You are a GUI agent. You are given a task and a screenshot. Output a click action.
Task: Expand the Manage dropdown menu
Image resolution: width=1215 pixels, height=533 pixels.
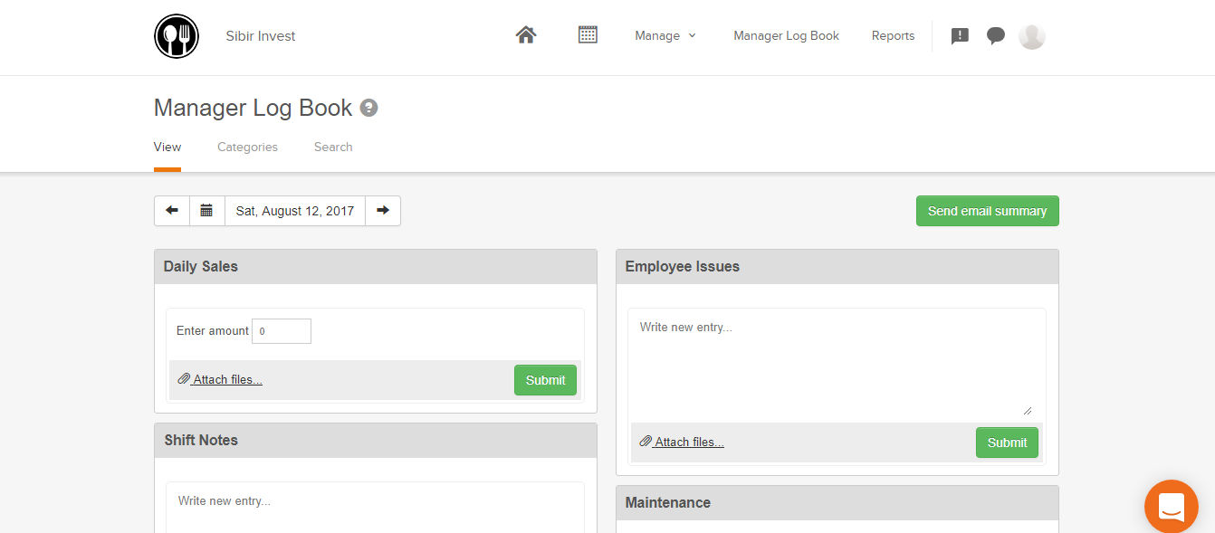tap(665, 36)
